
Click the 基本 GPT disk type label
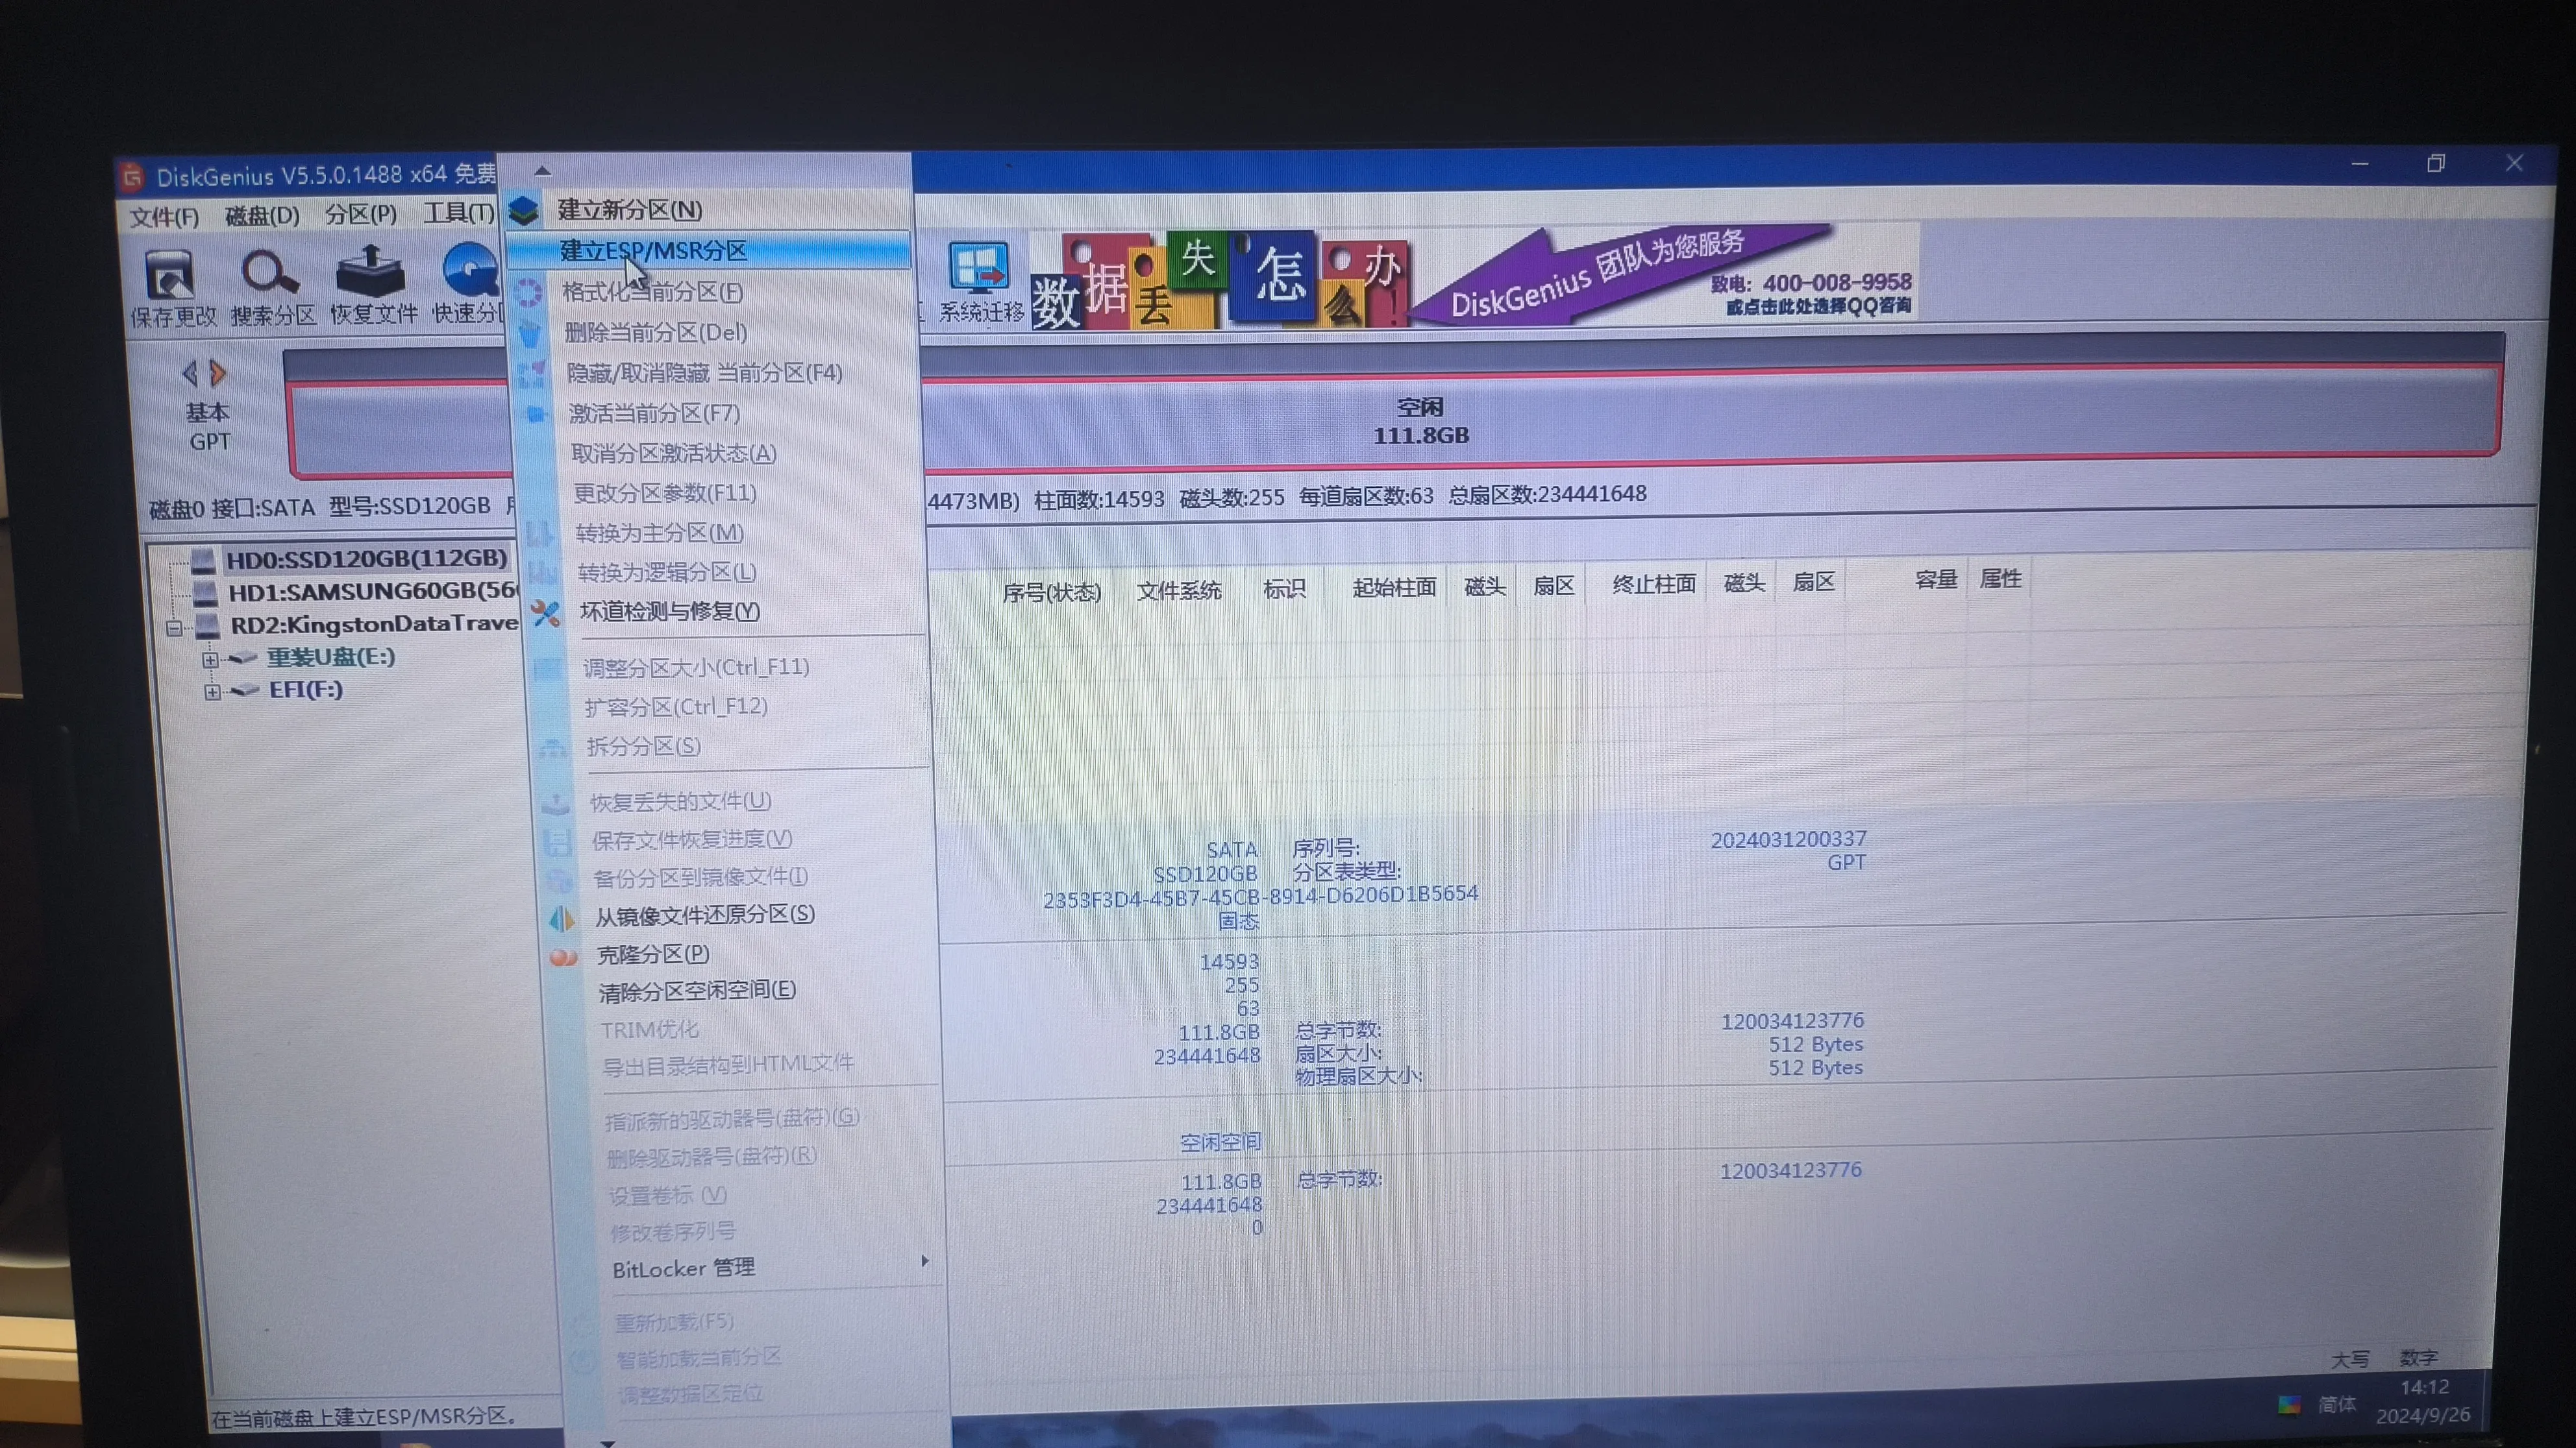click(x=208, y=427)
